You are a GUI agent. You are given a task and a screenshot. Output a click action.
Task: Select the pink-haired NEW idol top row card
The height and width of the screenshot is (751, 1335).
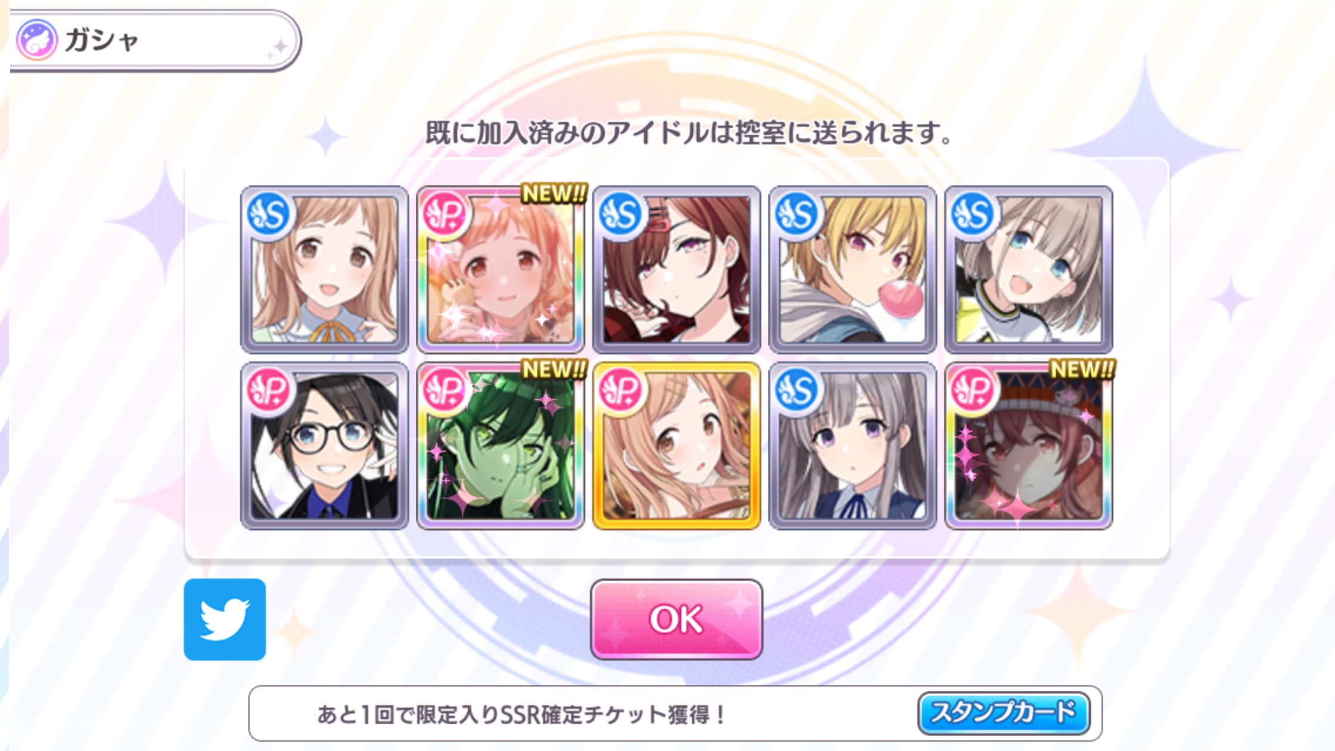point(500,269)
